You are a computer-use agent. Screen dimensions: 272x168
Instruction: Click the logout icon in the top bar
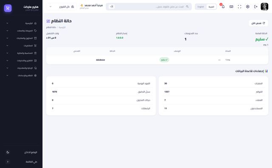pyautogui.click(x=256, y=7)
